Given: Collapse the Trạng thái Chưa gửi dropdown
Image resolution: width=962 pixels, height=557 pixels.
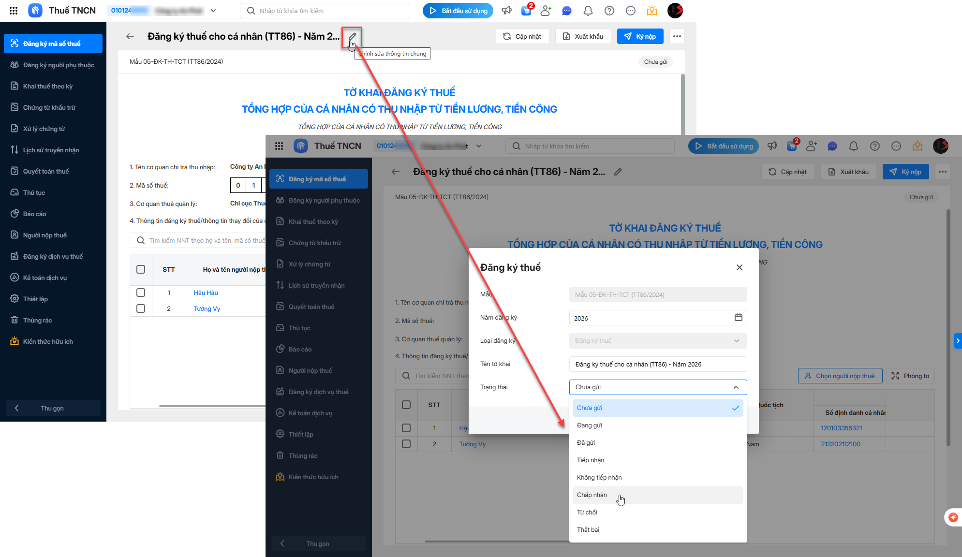Looking at the screenshot, I should click(x=736, y=387).
